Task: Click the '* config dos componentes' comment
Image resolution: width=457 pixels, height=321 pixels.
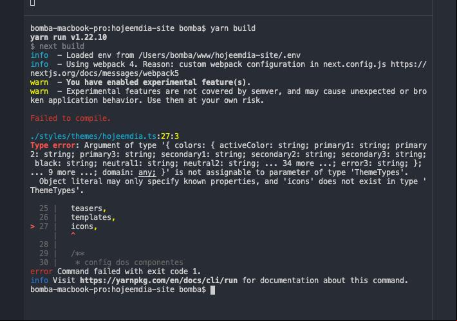Action: [x=129, y=262]
